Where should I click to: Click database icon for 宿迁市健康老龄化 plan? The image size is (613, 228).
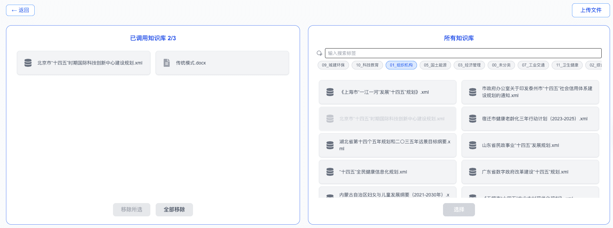[x=473, y=119]
